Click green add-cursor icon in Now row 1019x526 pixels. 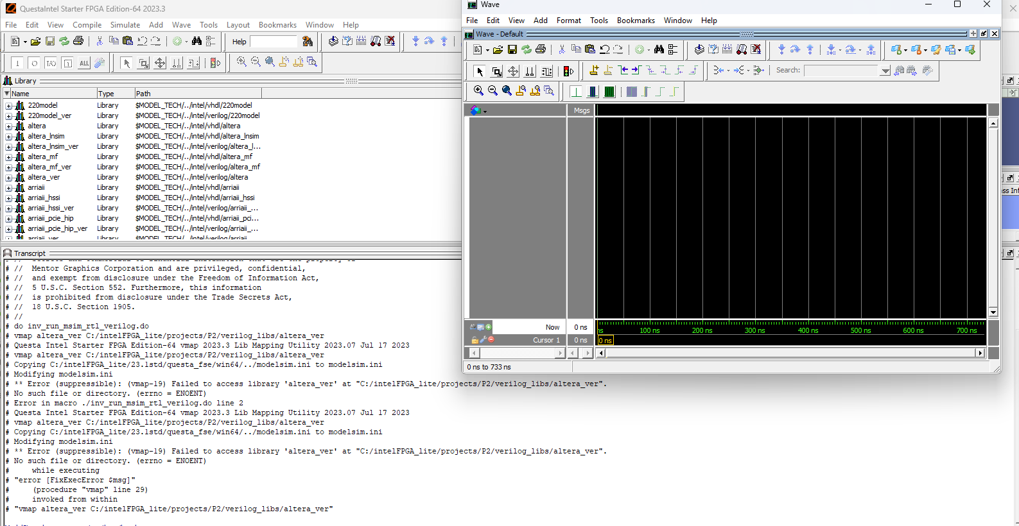pos(488,327)
